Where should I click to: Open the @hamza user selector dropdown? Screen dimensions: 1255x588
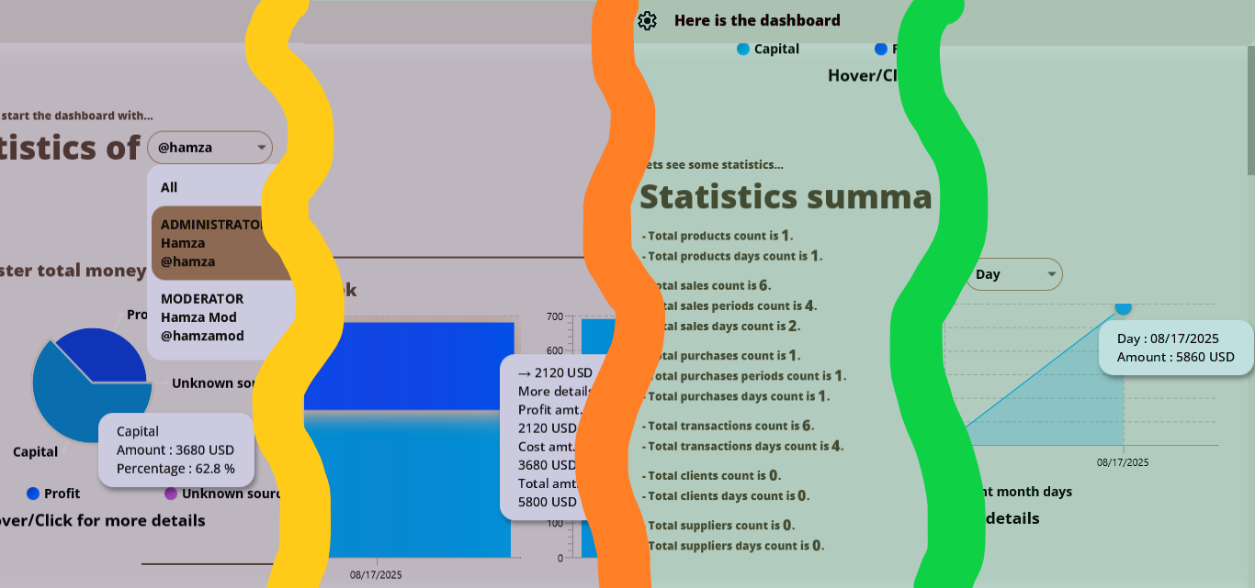tap(209, 148)
